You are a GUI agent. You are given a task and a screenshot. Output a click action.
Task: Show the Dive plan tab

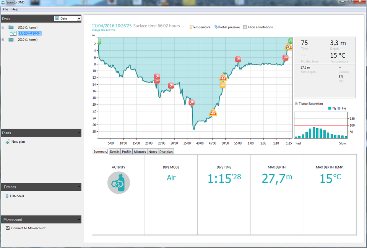(x=166, y=152)
